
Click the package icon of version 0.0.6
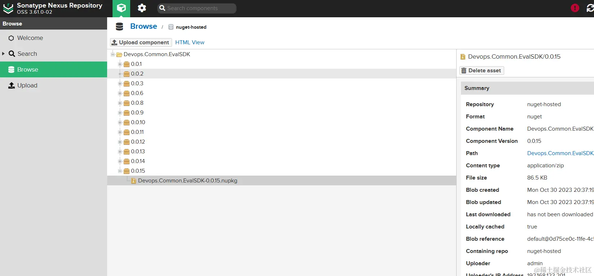coord(127,93)
